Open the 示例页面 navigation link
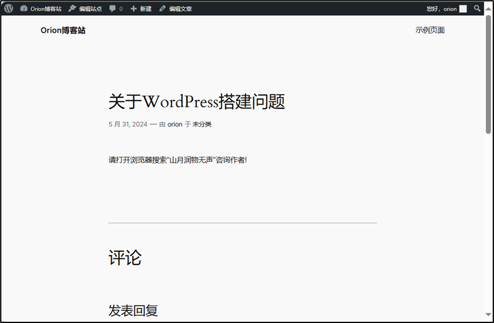The height and width of the screenshot is (323, 494). [x=430, y=30]
